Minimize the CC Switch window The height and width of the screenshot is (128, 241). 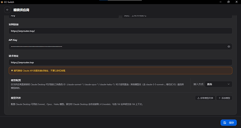pyautogui.click(x=220, y=2)
